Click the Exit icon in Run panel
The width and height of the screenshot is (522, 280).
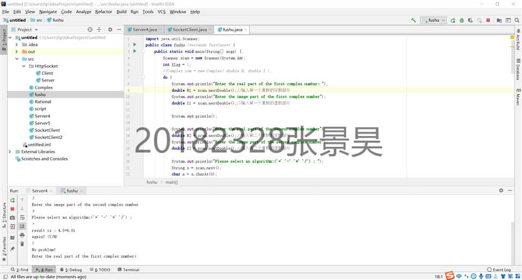coord(13,226)
